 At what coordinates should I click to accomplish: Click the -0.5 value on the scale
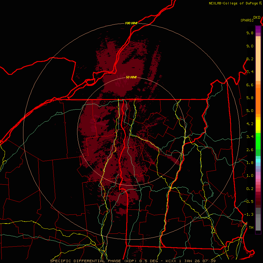coord(249,201)
